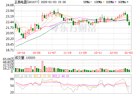Screen dimensions: 135x94
Task: Click the 88 RSI axis label
Action: [12, 79]
